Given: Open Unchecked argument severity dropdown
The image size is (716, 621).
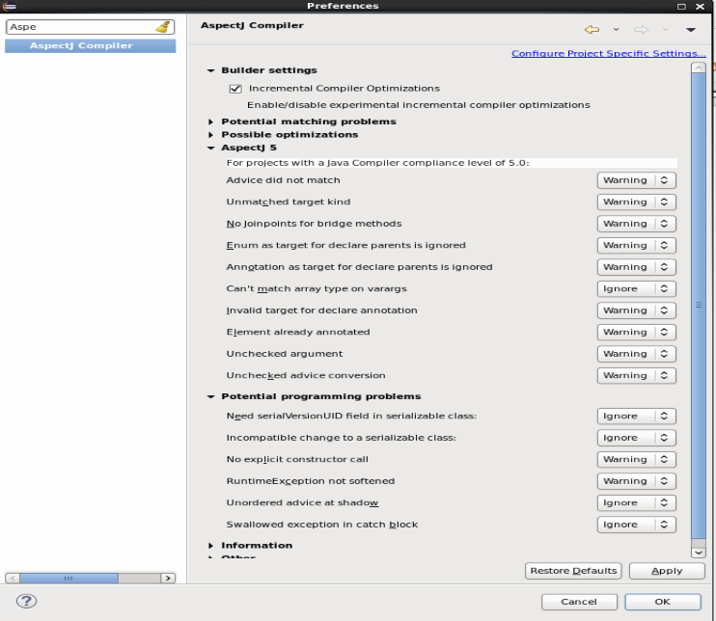Looking at the screenshot, I should pos(636,354).
